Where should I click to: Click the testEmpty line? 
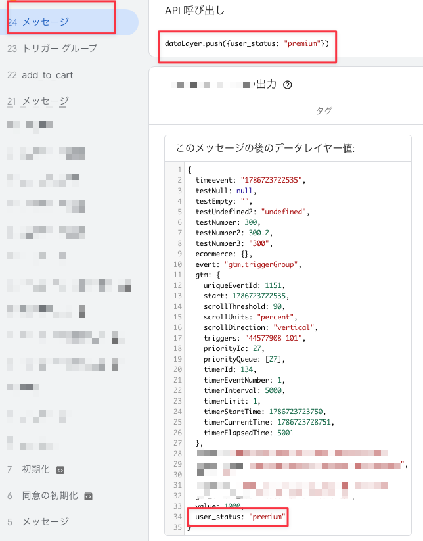coord(224,201)
